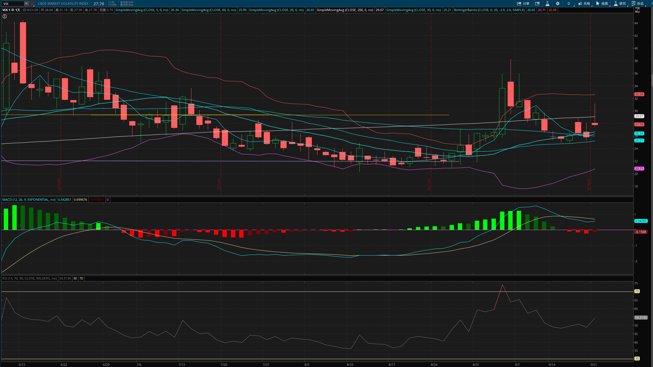This screenshot has width=653, height=367.
Task: Click the candlestick icon next to 风格
Action: coord(580,4)
